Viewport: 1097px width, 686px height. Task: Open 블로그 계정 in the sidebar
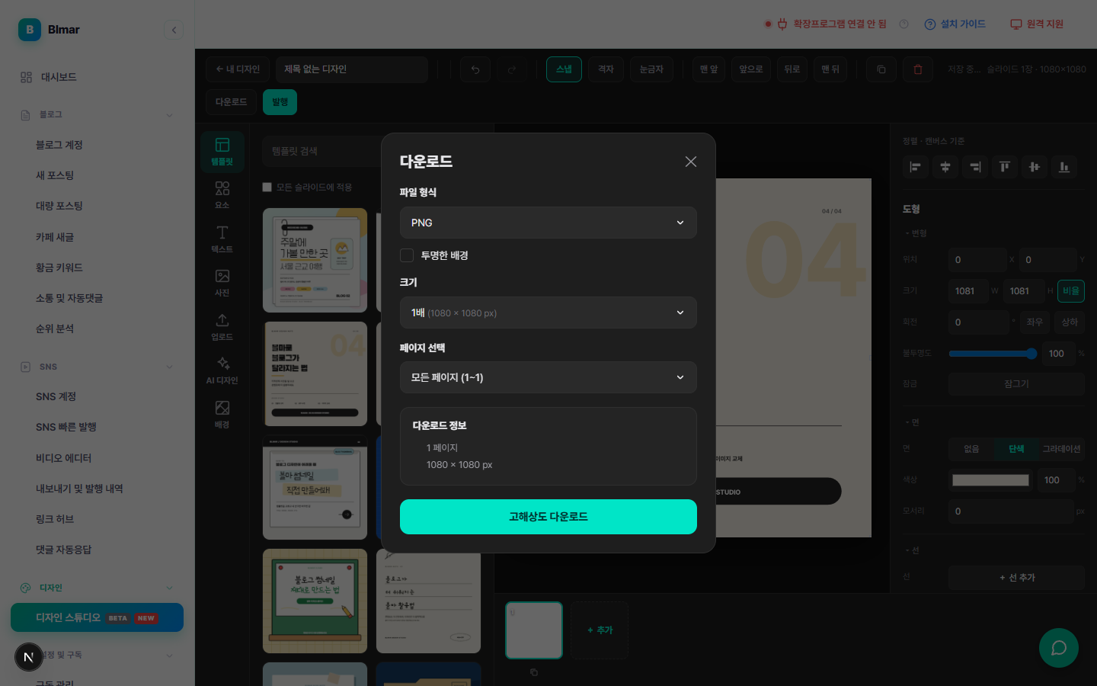pyautogui.click(x=59, y=145)
